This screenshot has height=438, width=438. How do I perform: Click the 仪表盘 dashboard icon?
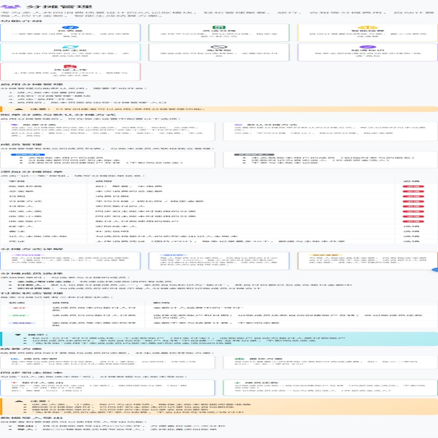pyautogui.click(x=70, y=27)
